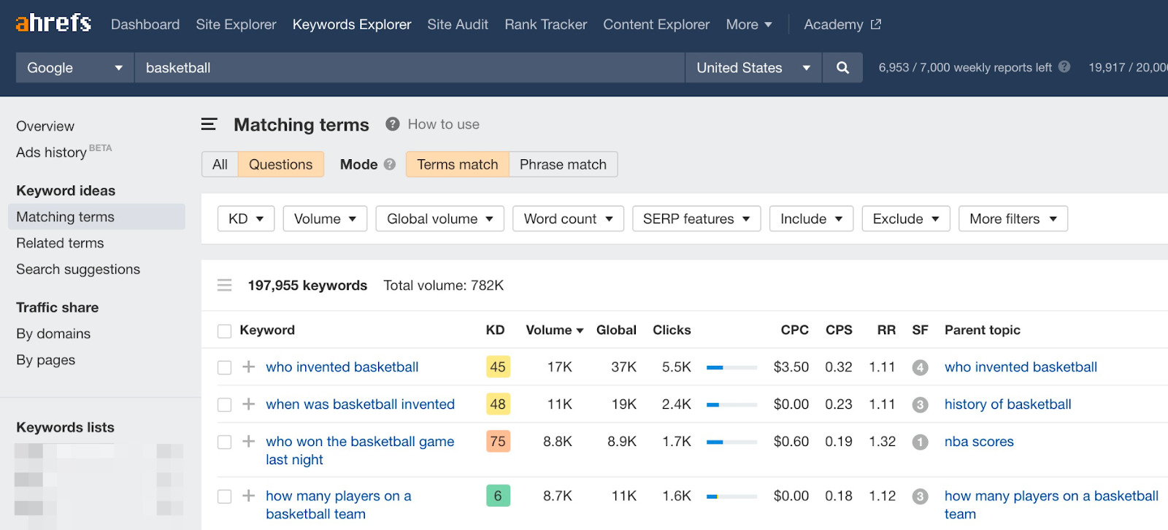Check the box for 'who invented basketball'
The image size is (1168, 530).
pos(224,368)
